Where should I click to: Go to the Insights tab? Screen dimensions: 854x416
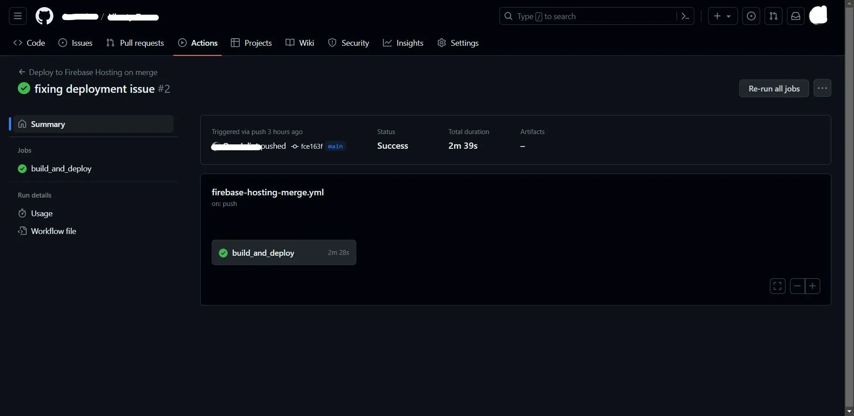tap(403, 43)
